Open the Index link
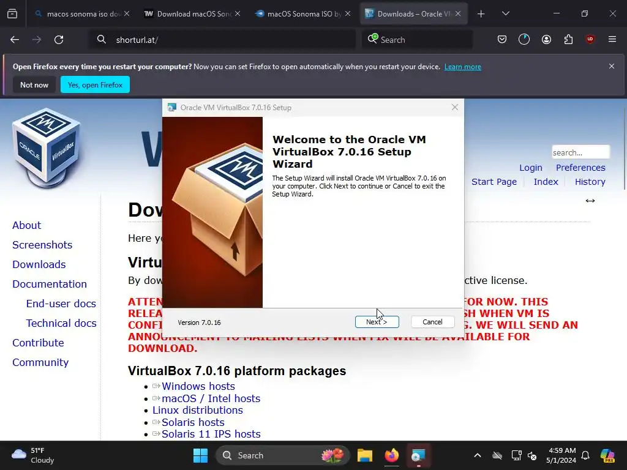This screenshot has height=470, width=627. point(546,182)
